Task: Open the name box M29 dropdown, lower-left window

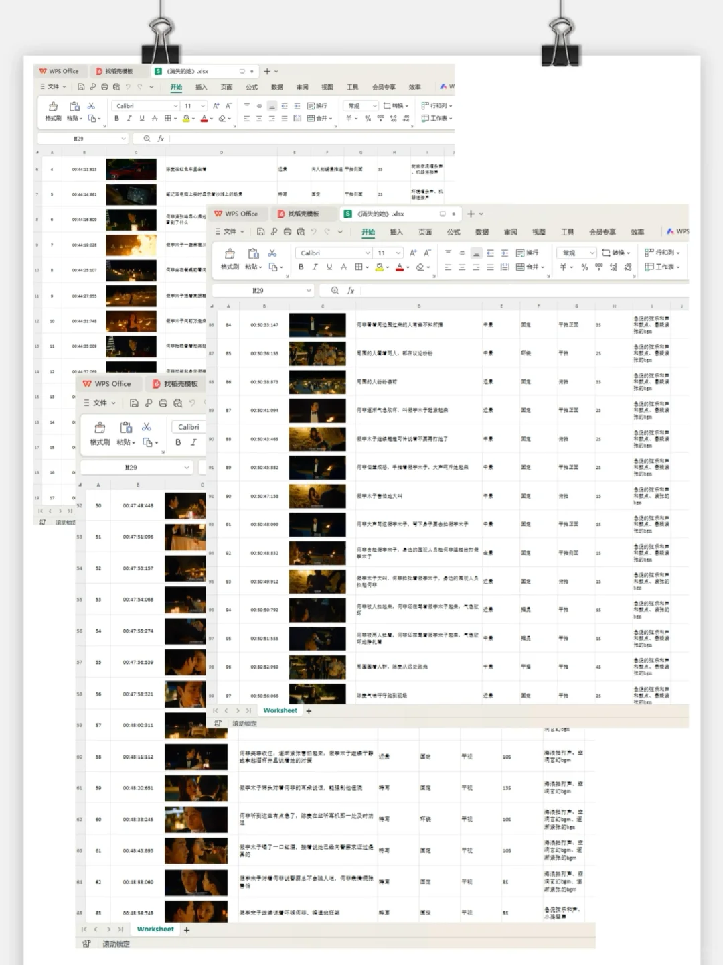Action: (x=186, y=467)
